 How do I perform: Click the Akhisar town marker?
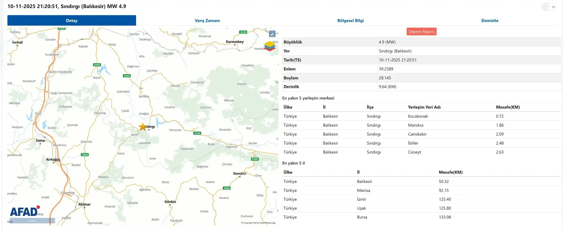[84, 207]
